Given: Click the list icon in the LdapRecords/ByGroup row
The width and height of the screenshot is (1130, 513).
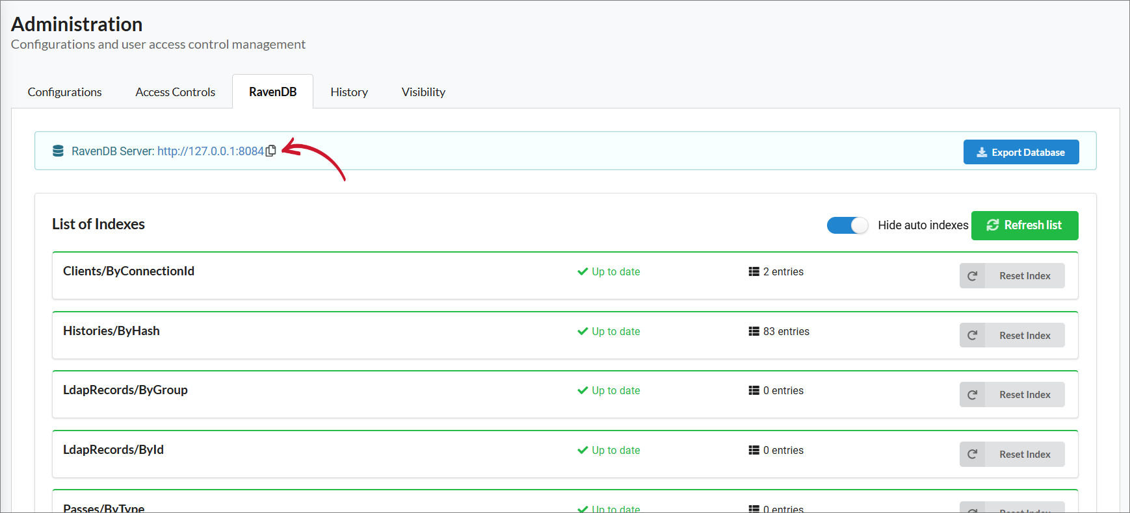Looking at the screenshot, I should pyautogui.click(x=754, y=390).
